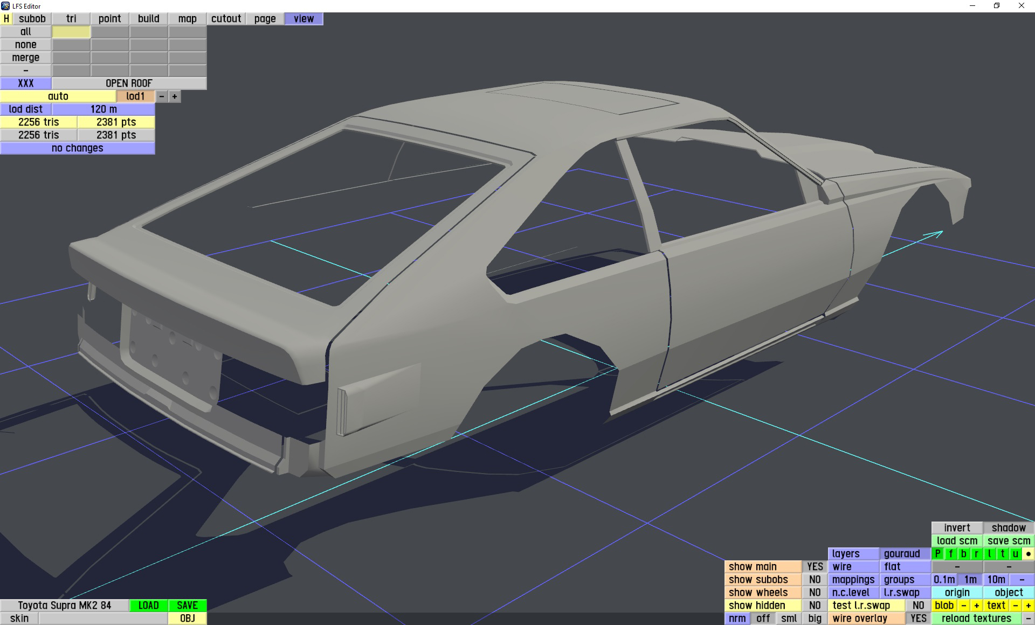
Task: Select the b back view button
Action: [x=963, y=553]
